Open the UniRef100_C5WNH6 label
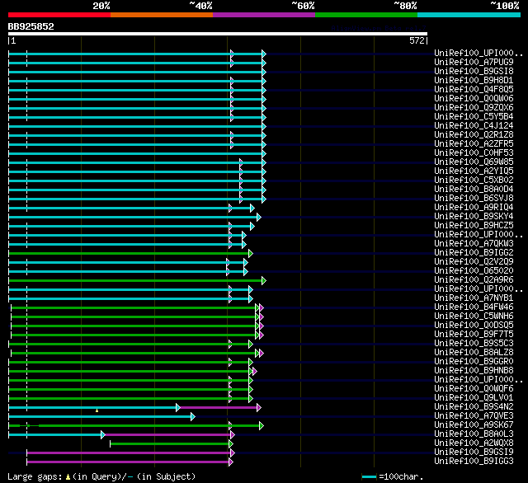Screen dimensions: 528x483 tap(474, 317)
